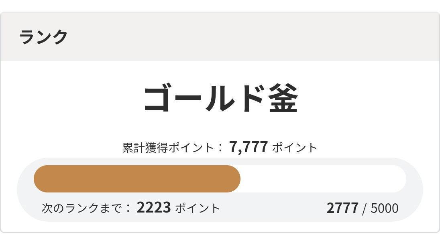Click the 次のランクまで label
The image size is (440, 245).
coord(83,208)
